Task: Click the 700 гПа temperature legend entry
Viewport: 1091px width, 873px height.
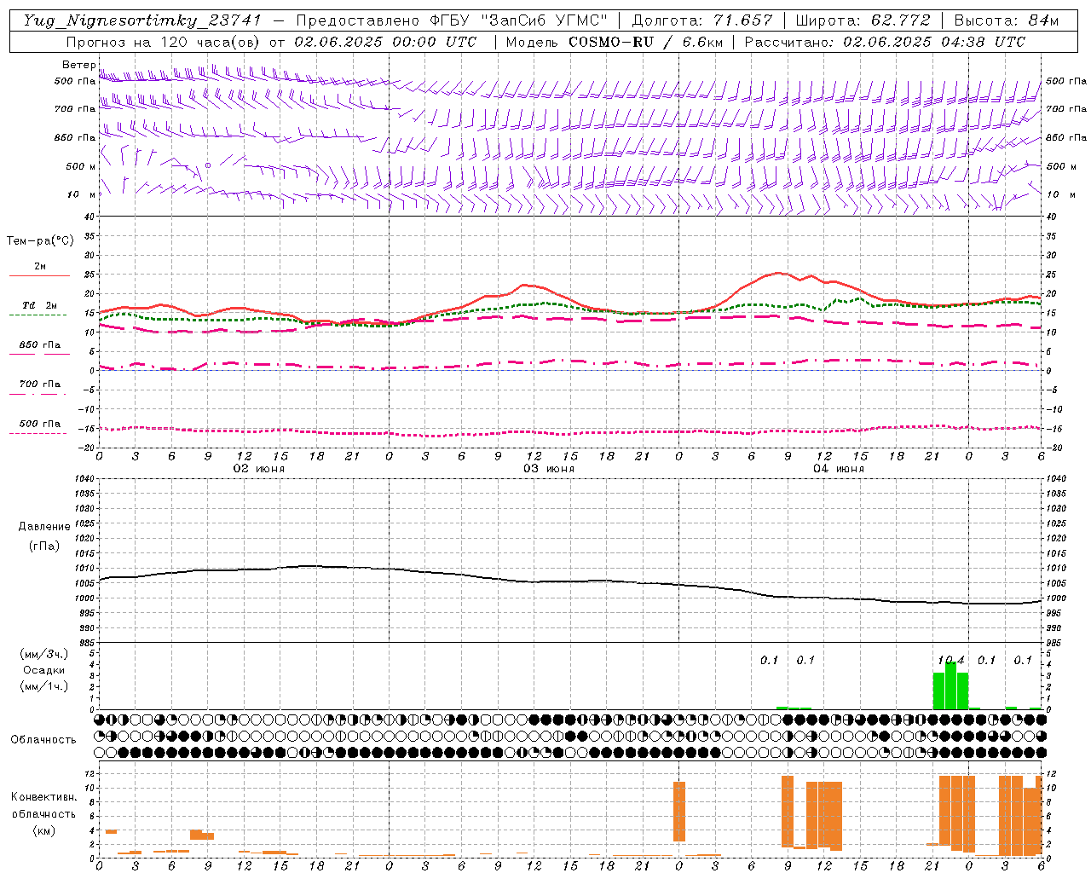Action: click(x=40, y=384)
